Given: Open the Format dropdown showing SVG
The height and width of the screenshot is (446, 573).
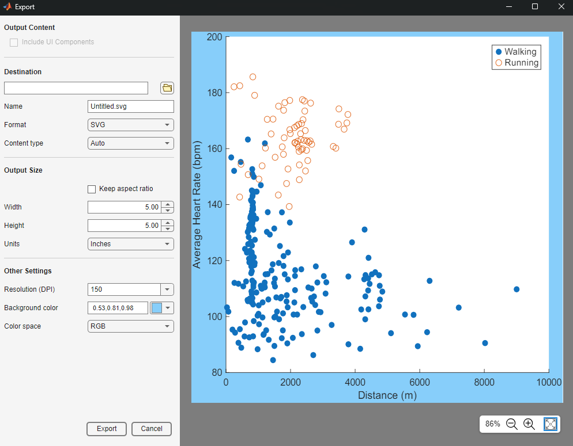Looking at the screenshot, I should coord(130,125).
